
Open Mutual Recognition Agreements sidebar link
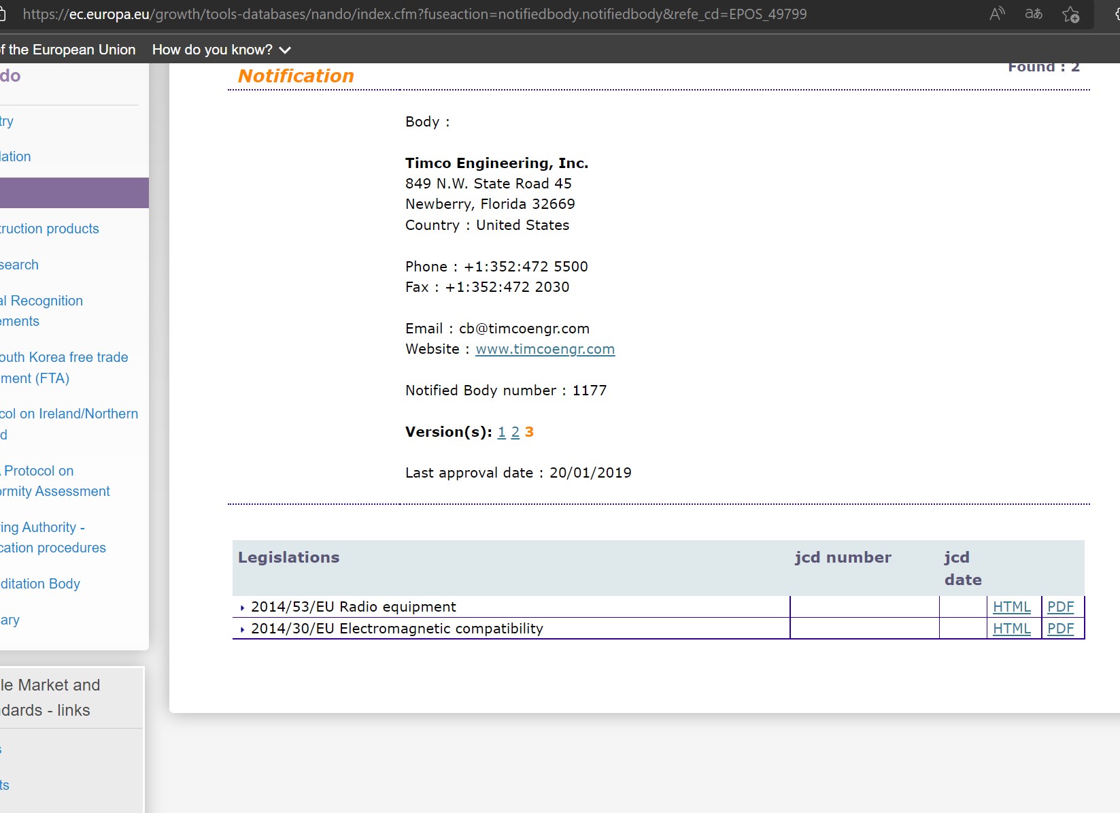[41, 311]
